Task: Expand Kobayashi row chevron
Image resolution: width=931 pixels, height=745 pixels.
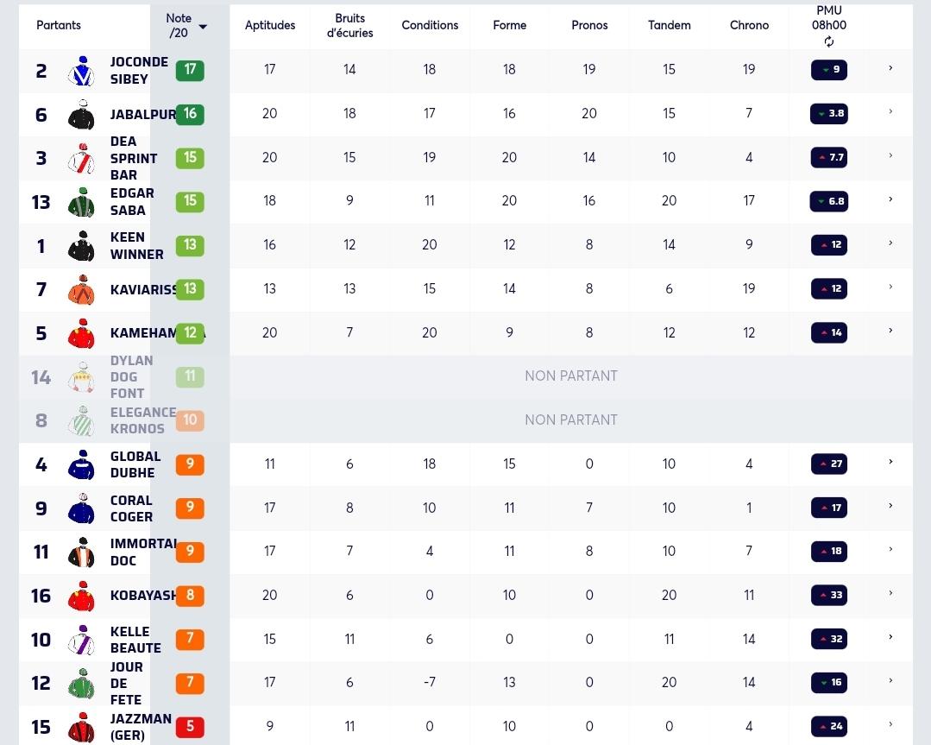Action: 890,593
